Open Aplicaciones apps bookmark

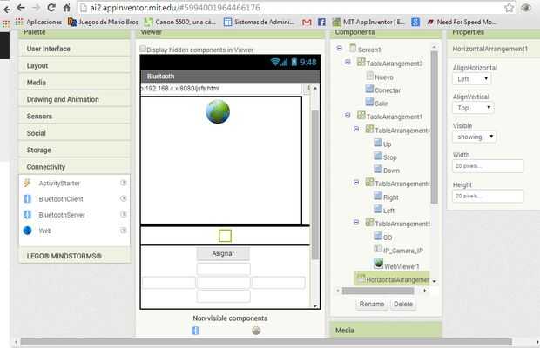[38, 22]
